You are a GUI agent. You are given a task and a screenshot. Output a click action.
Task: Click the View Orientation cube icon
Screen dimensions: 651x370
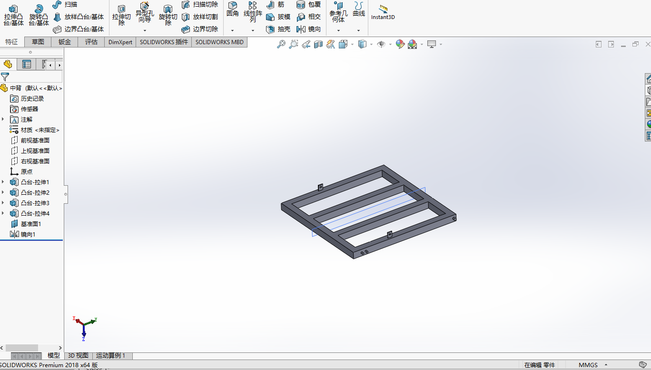point(343,44)
